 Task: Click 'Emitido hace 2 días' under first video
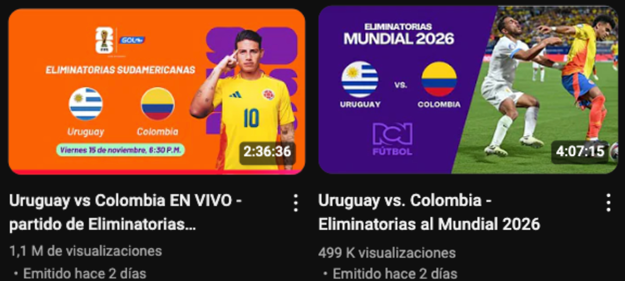point(85,274)
